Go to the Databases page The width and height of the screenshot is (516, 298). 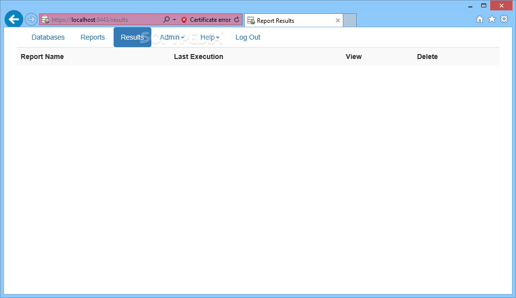(48, 37)
